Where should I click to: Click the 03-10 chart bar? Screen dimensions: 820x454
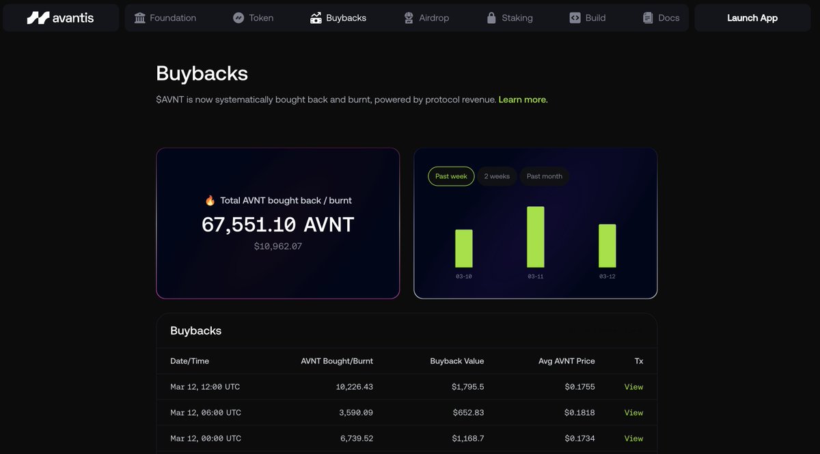(x=464, y=249)
